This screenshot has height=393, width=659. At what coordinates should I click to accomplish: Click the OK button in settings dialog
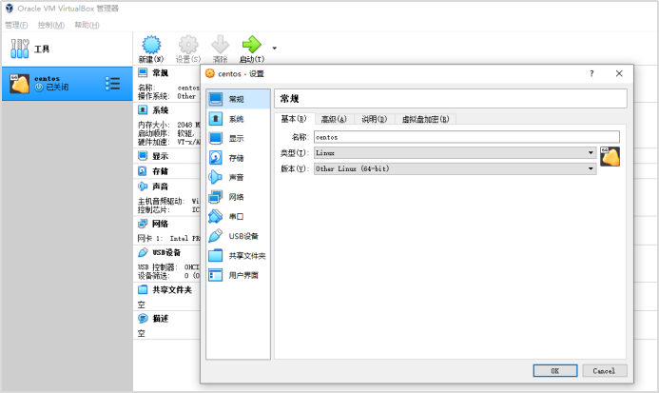click(x=555, y=371)
